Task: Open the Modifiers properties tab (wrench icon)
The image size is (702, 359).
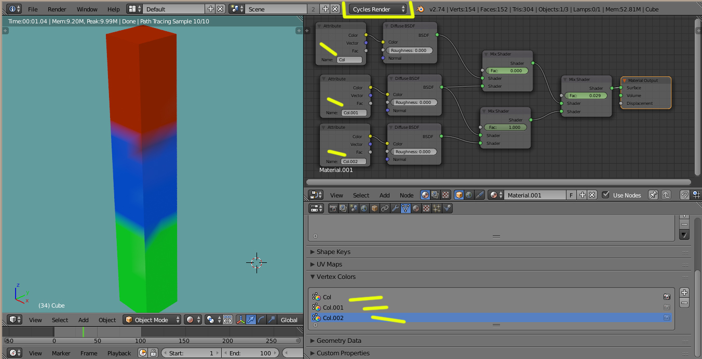Action: point(395,208)
